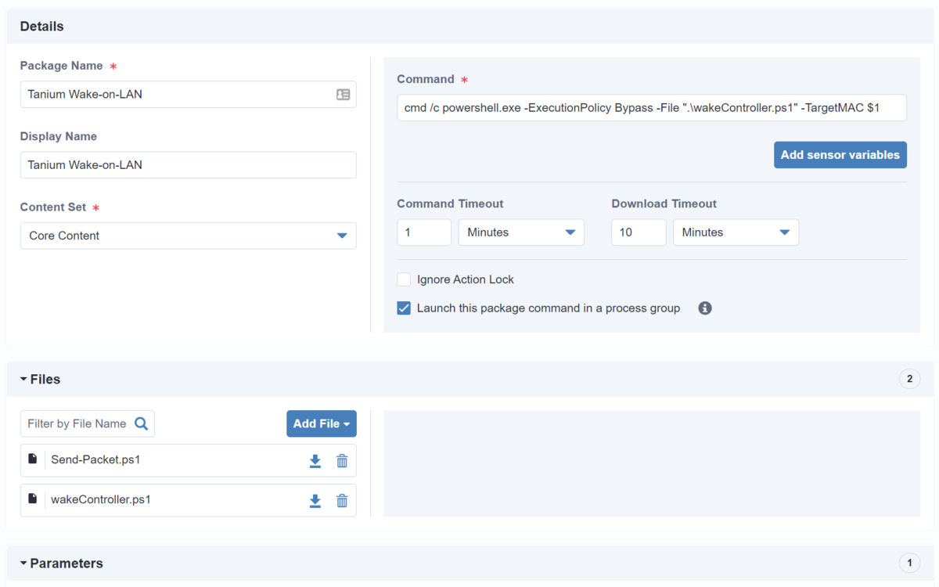Click into the Command text field
The height and width of the screenshot is (587, 939).
pyautogui.click(x=652, y=108)
